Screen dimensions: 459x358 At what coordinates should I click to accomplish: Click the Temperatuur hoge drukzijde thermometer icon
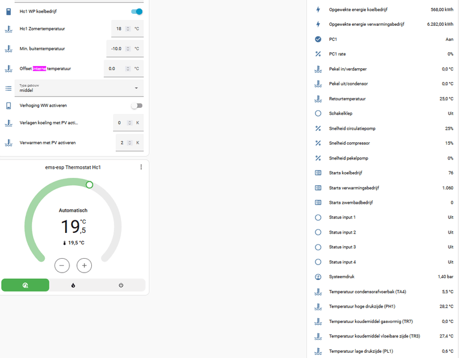(x=318, y=306)
